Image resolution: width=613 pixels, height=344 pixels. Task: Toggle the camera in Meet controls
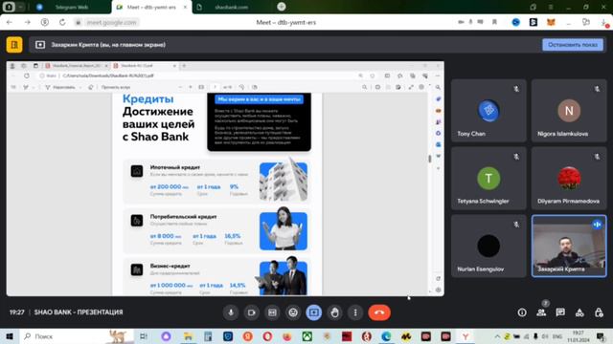[x=251, y=312]
